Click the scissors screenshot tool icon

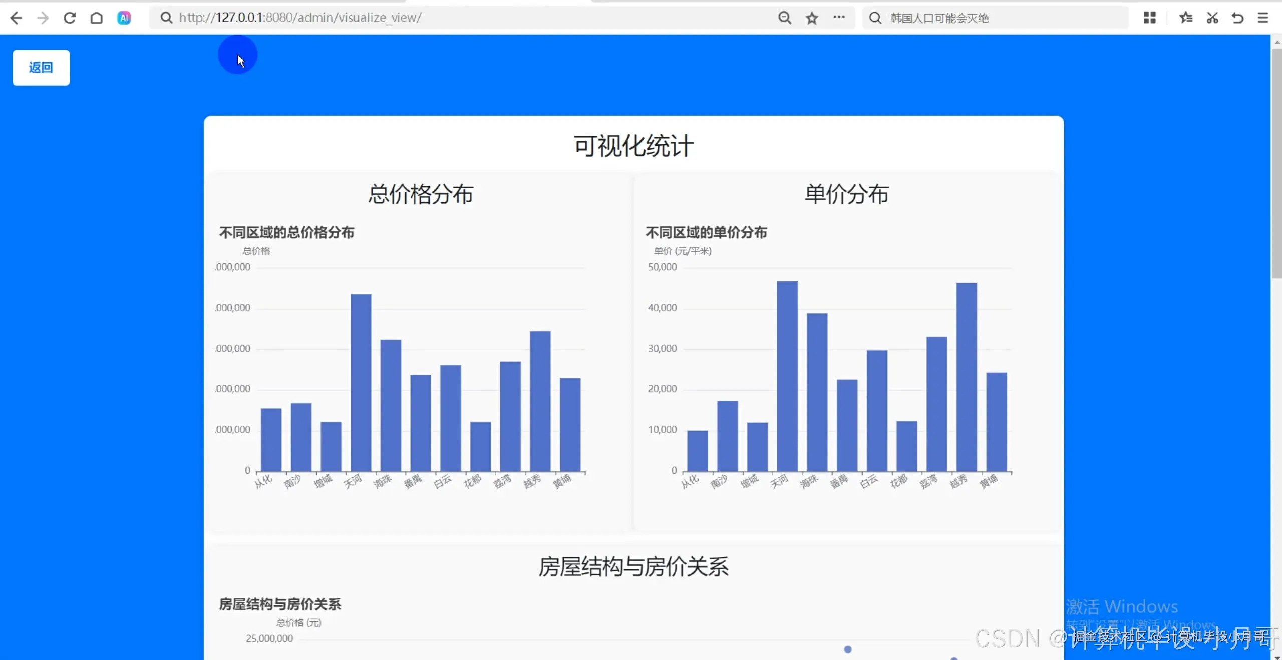[x=1212, y=18]
